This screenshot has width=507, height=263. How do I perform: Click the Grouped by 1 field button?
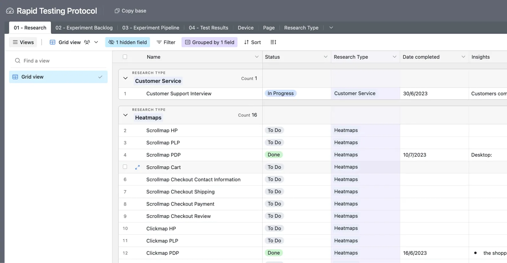(x=209, y=42)
